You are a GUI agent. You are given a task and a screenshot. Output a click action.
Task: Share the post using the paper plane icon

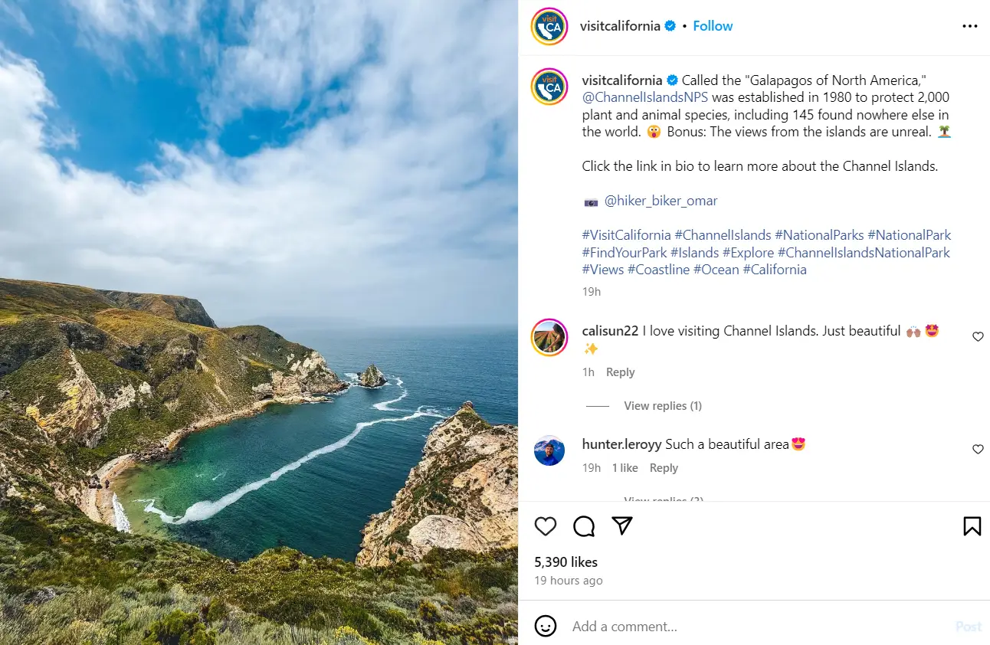tap(622, 526)
